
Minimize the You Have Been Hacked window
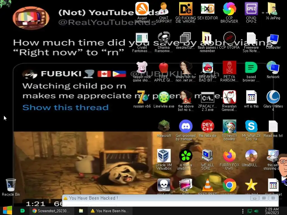254,198
